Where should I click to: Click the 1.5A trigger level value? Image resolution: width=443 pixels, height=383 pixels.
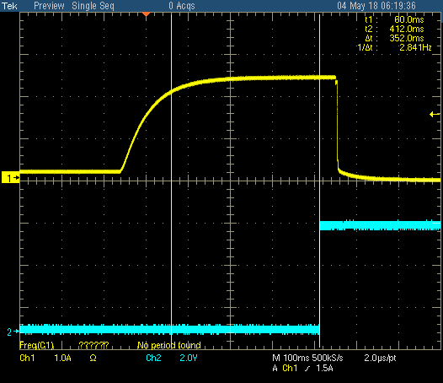pyautogui.click(x=324, y=368)
